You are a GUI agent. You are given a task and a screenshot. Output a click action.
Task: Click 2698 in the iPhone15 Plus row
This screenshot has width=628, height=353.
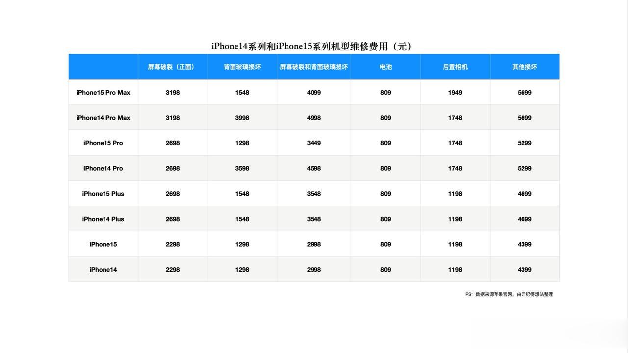(x=173, y=194)
